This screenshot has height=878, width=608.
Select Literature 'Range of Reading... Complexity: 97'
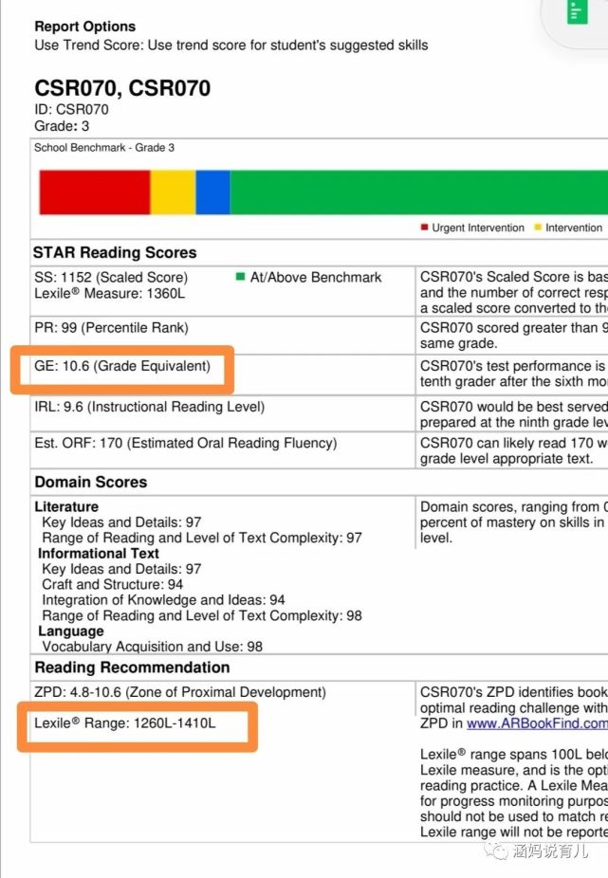pyautogui.click(x=202, y=539)
